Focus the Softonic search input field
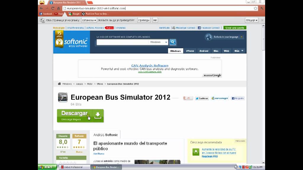Image resolution: width=303 pixels, height=170 pixels. (x=122, y=42)
